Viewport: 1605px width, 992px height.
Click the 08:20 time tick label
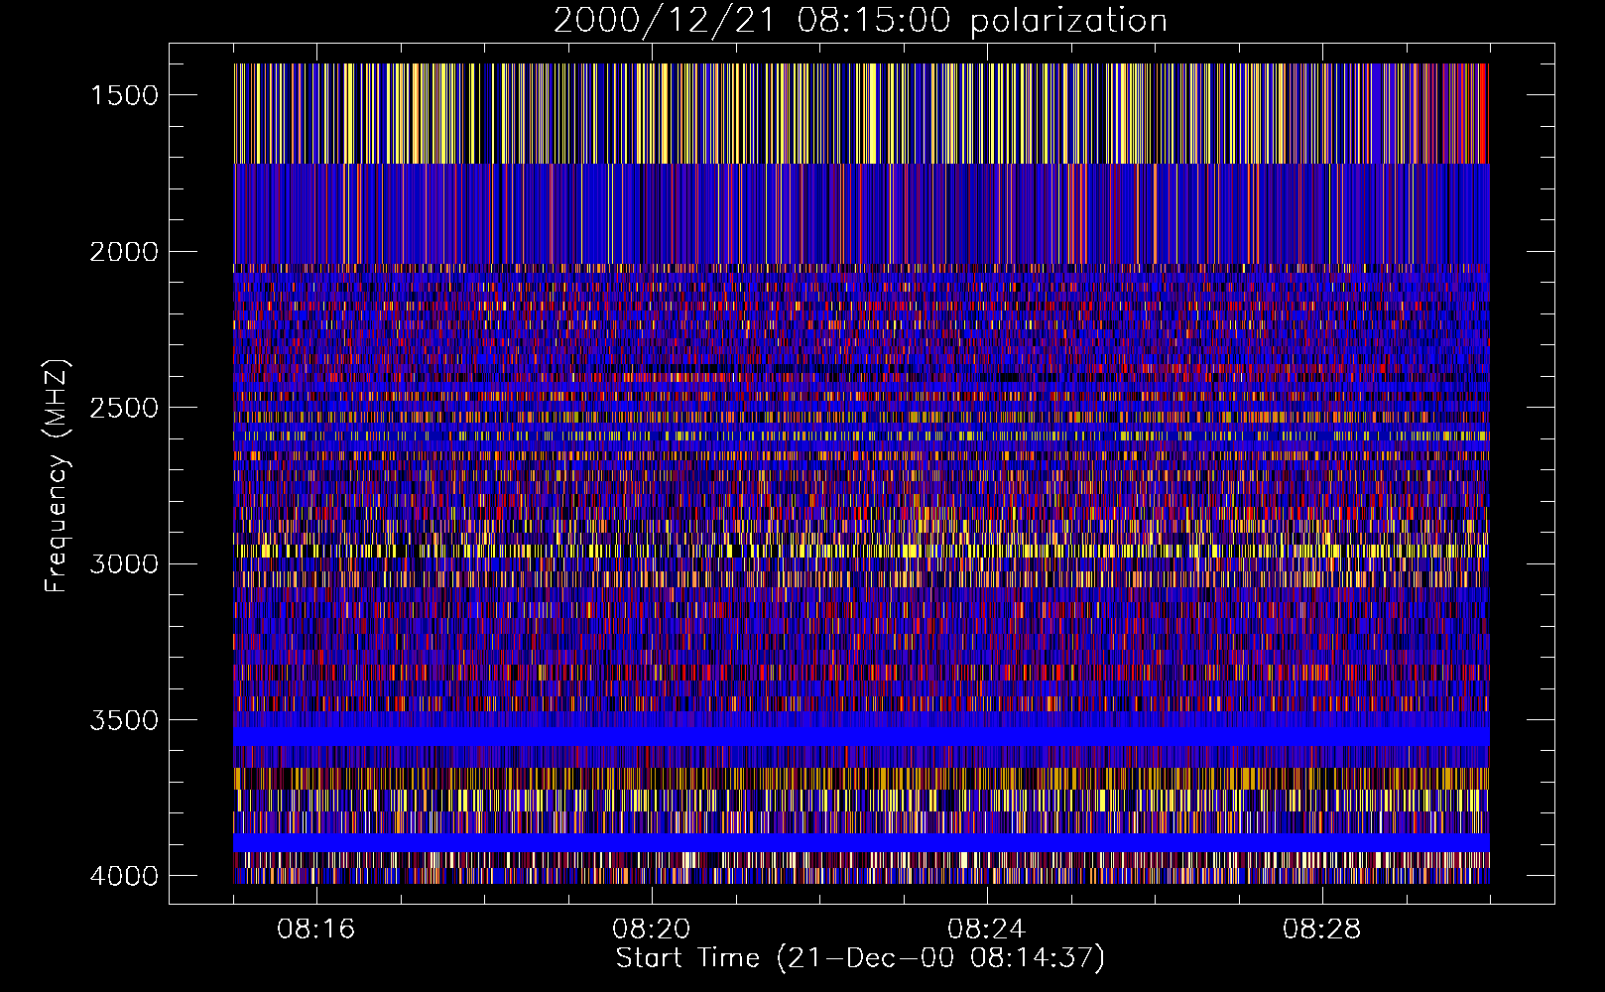coord(652,930)
